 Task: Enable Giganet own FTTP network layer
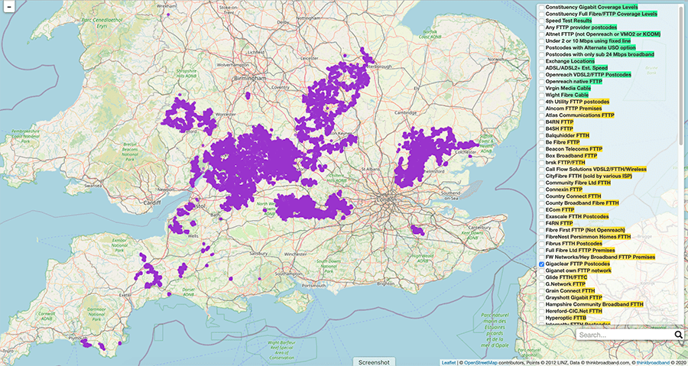(542, 270)
